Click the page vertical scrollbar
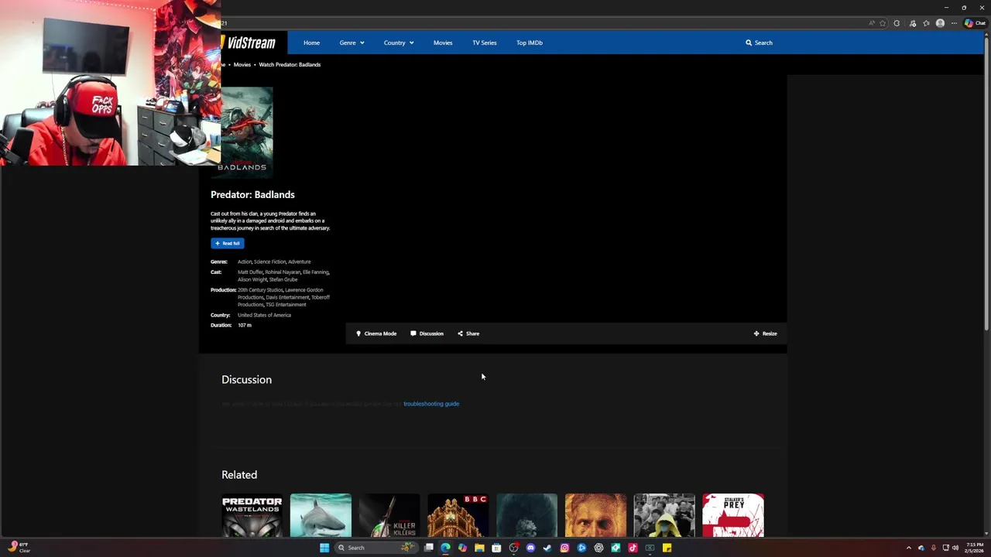The image size is (991, 557). coord(986,186)
